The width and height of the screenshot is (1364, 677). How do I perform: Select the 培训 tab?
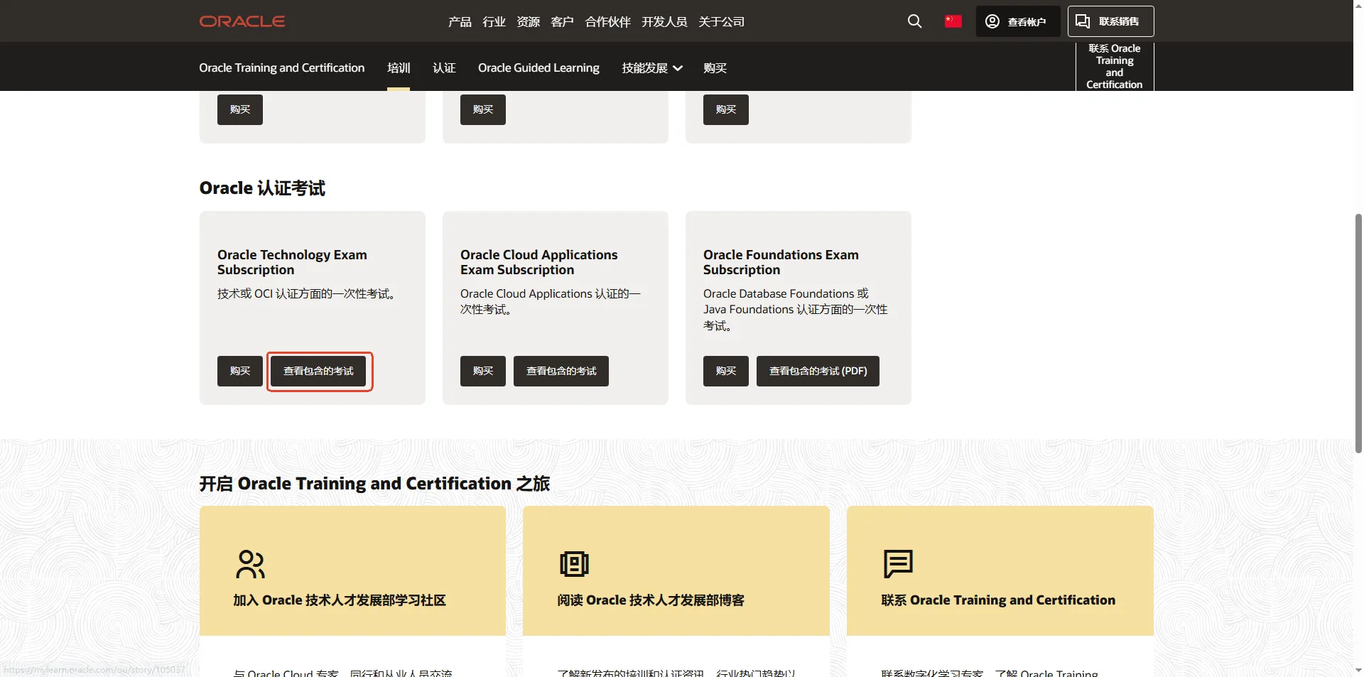coord(399,67)
